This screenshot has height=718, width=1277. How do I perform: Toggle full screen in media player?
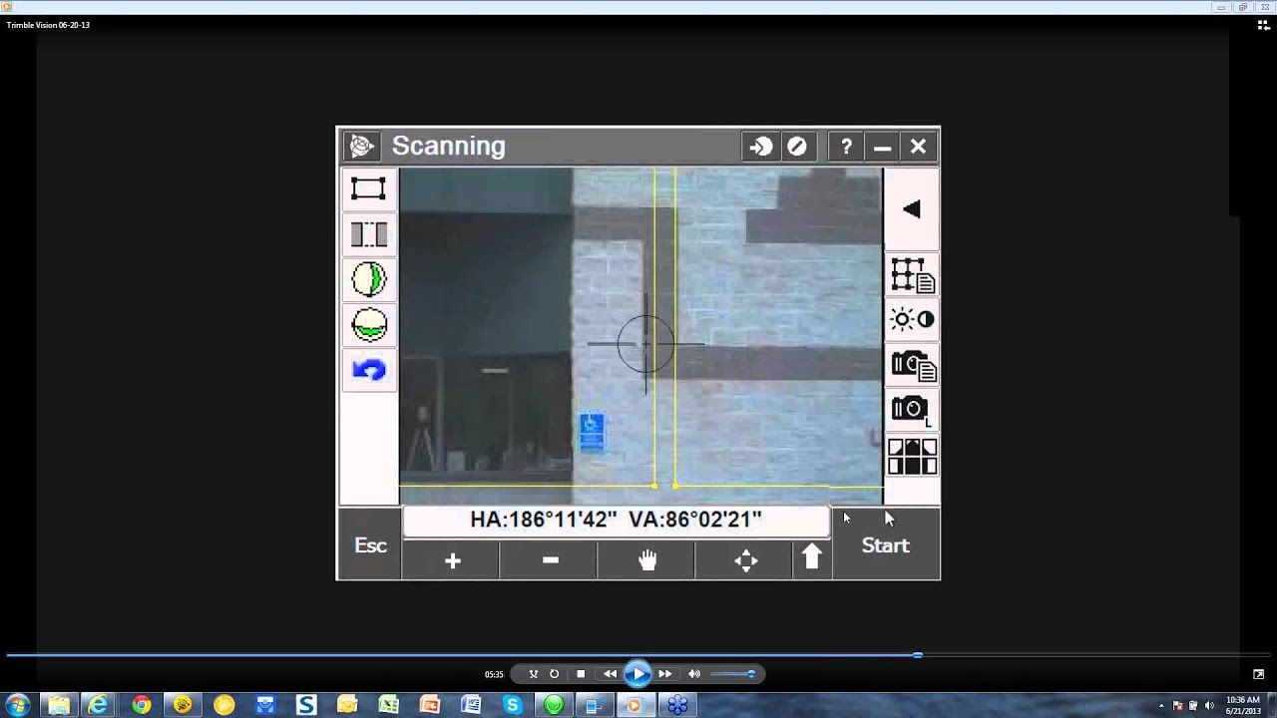pyautogui.click(x=1259, y=674)
